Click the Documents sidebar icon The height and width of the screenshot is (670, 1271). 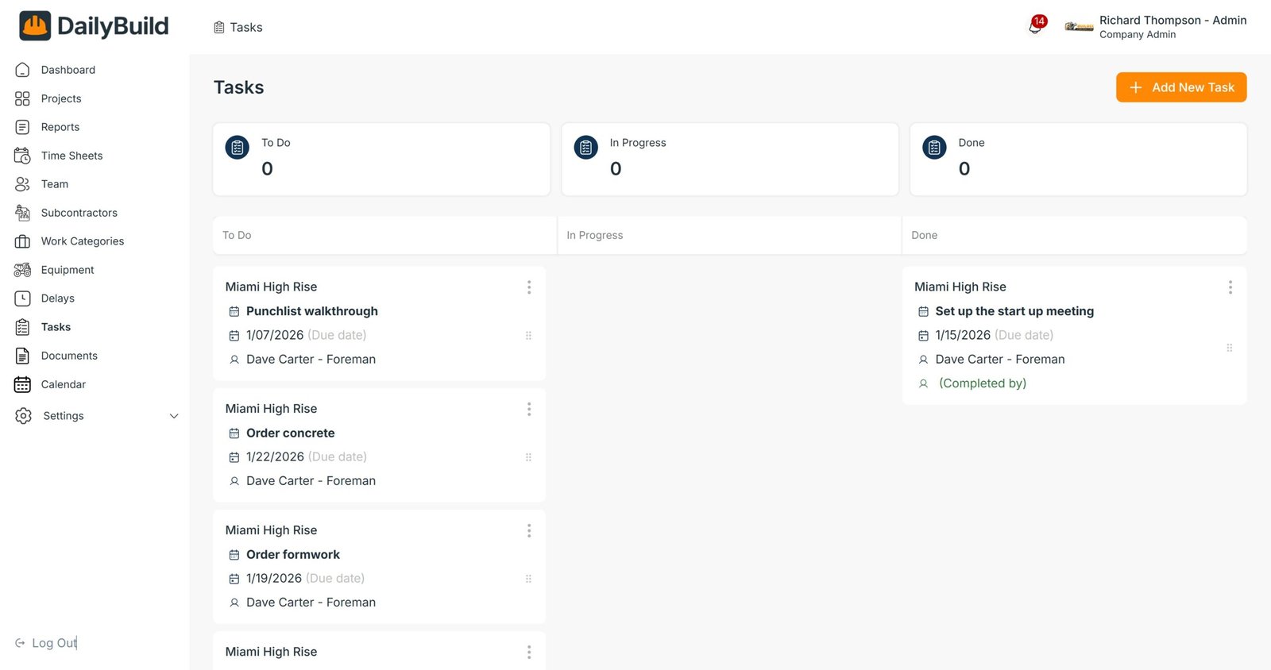(x=22, y=356)
